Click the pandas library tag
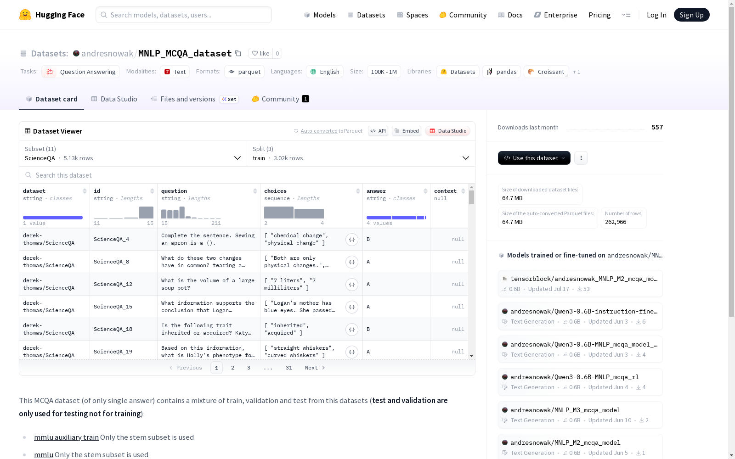735x459 pixels. click(x=502, y=72)
